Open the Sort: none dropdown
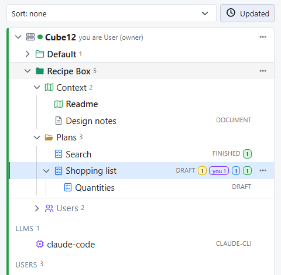Screen dimensions: 281x275 pos(111,13)
